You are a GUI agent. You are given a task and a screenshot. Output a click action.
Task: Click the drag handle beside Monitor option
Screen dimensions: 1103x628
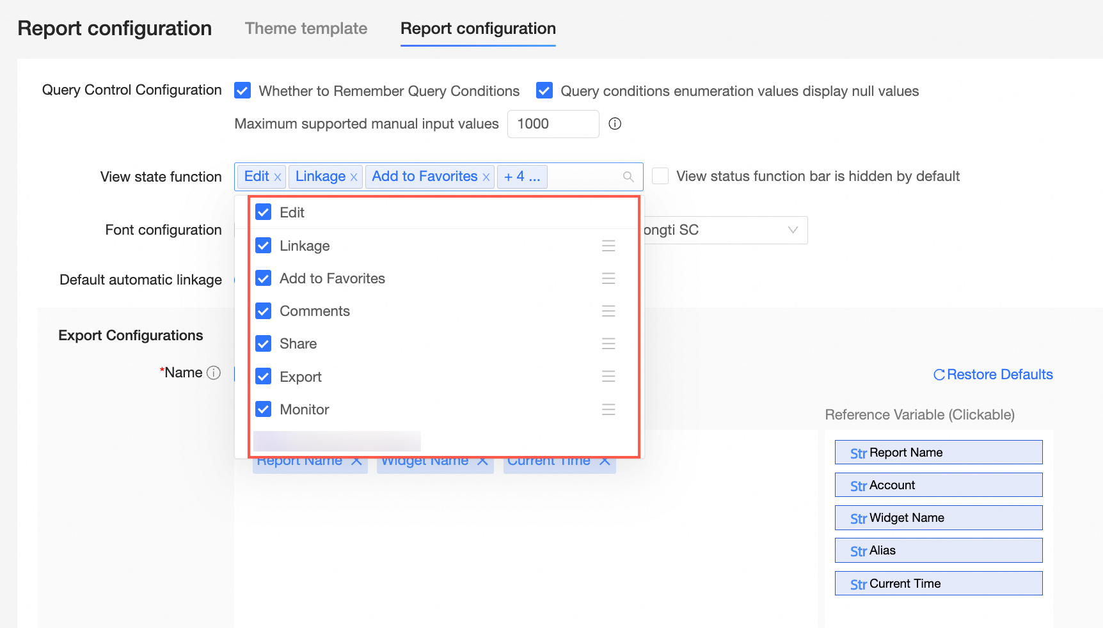click(x=608, y=409)
